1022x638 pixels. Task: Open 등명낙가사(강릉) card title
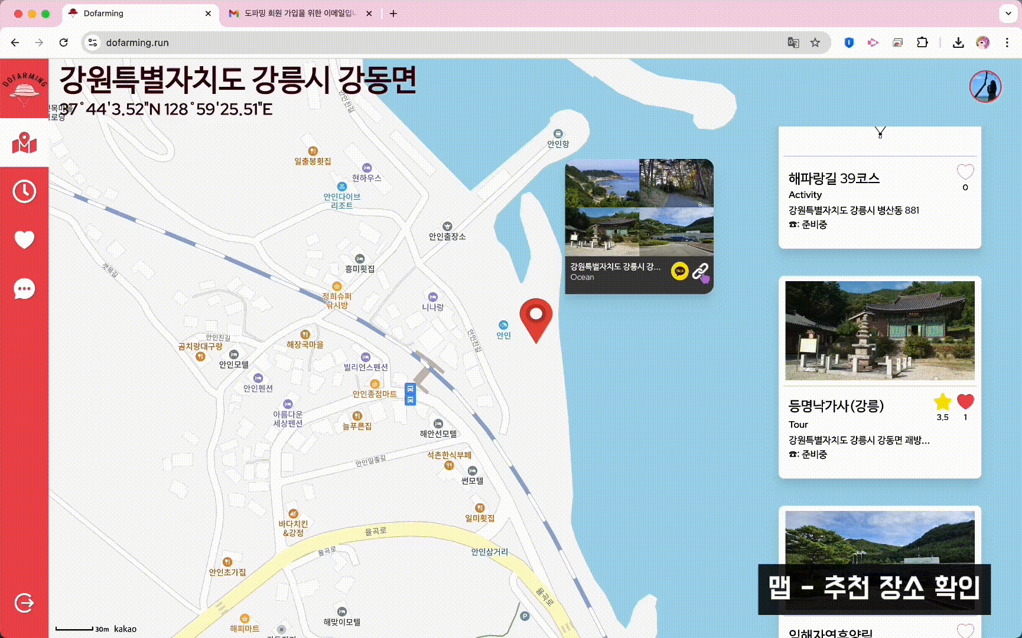point(836,406)
